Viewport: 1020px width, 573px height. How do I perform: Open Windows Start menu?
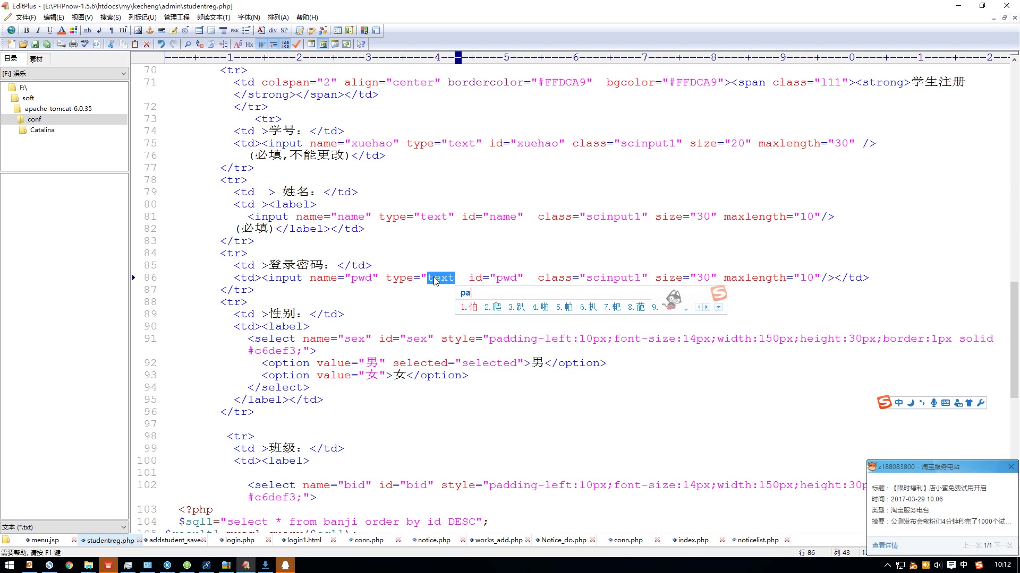[x=10, y=565]
